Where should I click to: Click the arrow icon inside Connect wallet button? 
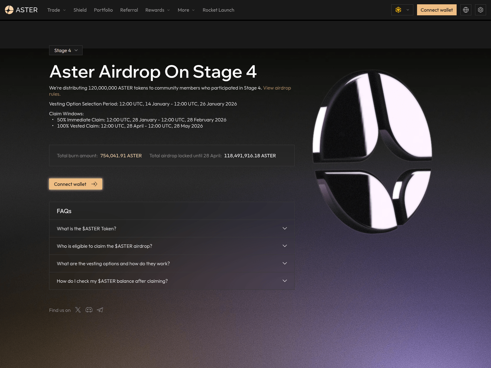pos(95,184)
